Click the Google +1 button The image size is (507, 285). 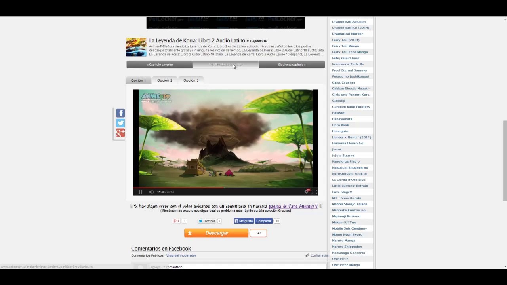[x=177, y=221]
